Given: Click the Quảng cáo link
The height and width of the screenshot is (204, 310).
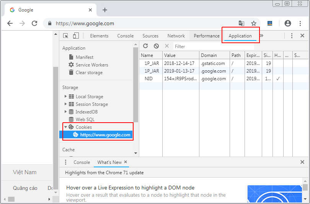Looking at the screenshot, I should click(x=25, y=188).
